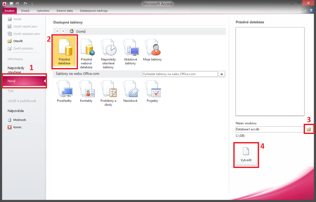The width and height of the screenshot is (316, 202).
Task: Select Problémy a úkoly template
Action: pyautogui.click(x=108, y=93)
